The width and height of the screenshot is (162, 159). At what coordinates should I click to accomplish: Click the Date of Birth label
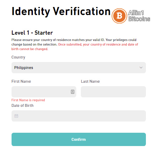pyautogui.click(x=22, y=105)
